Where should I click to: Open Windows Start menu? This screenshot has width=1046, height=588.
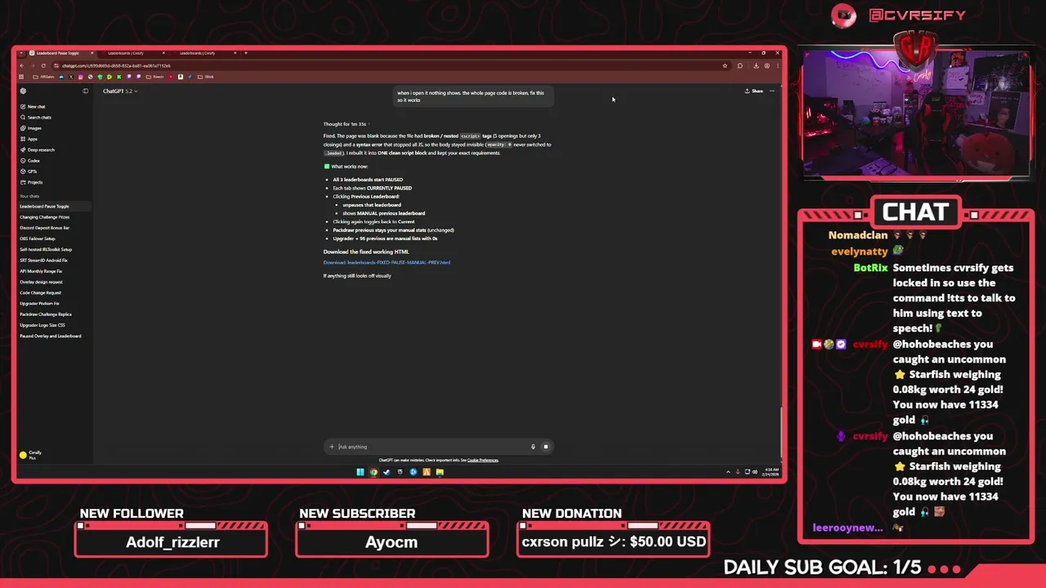(360, 472)
